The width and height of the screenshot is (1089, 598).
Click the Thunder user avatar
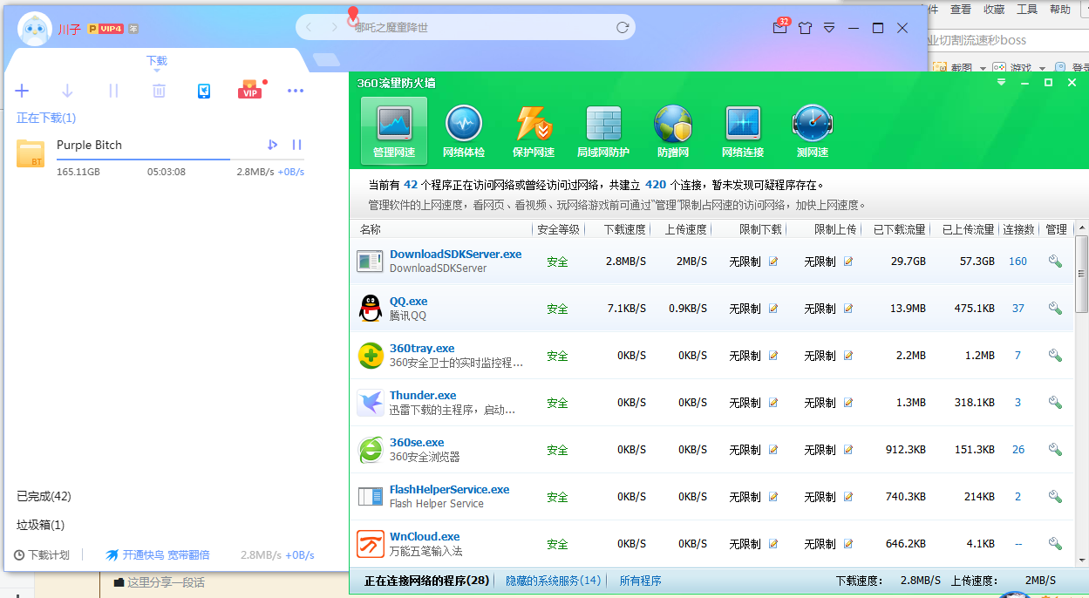34,29
